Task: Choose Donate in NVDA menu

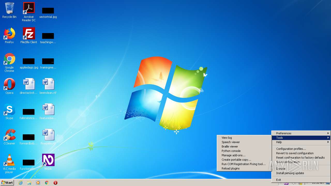Action: coord(301,169)
